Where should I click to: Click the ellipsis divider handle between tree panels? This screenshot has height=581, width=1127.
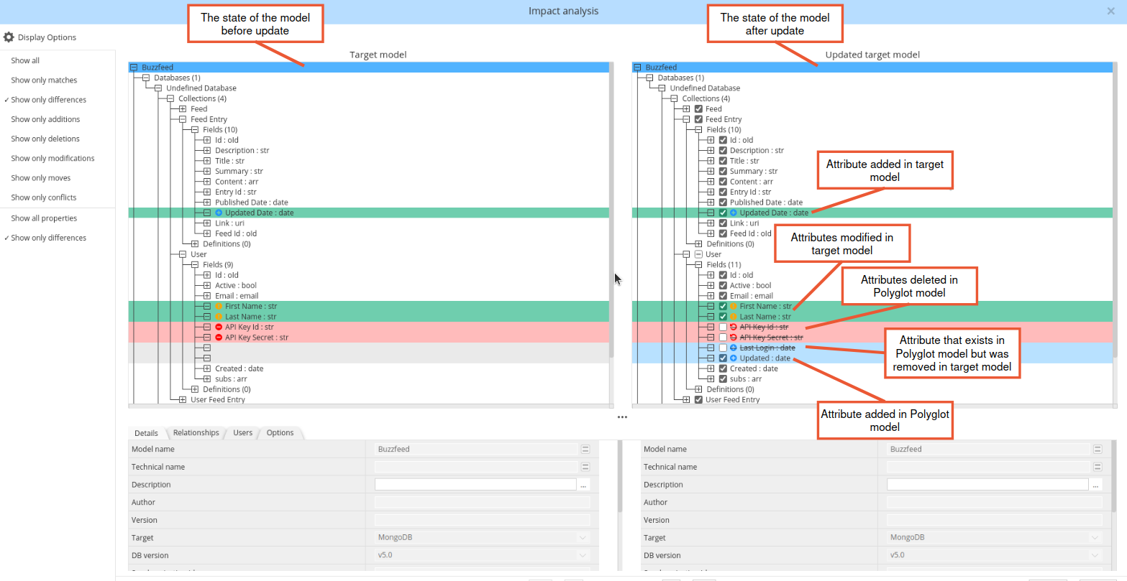(622, 417)
